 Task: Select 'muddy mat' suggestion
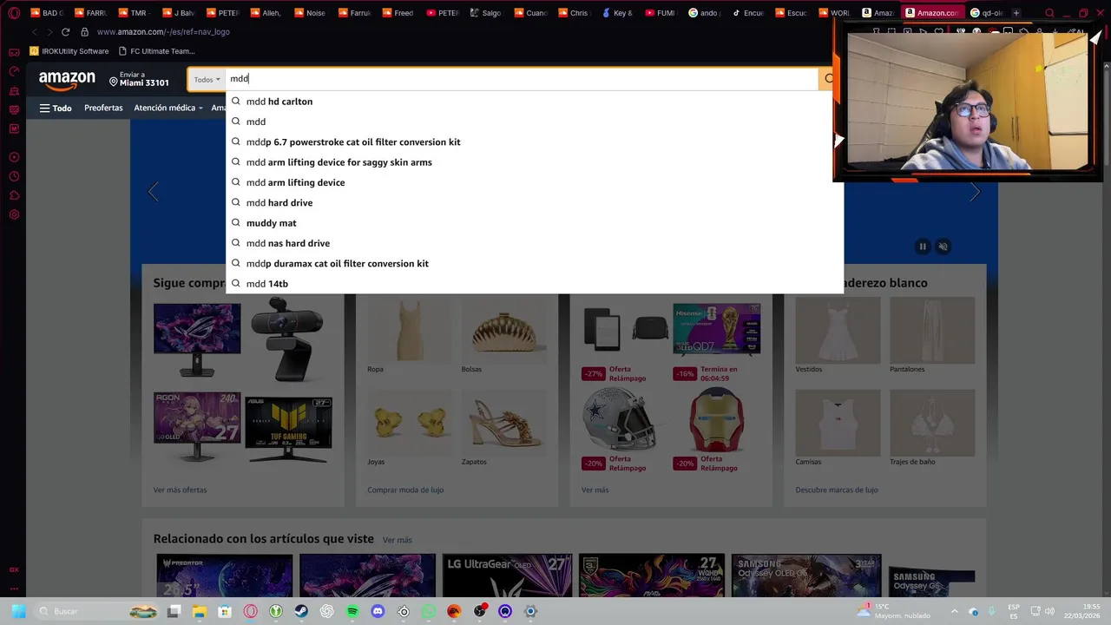point(534,223)
